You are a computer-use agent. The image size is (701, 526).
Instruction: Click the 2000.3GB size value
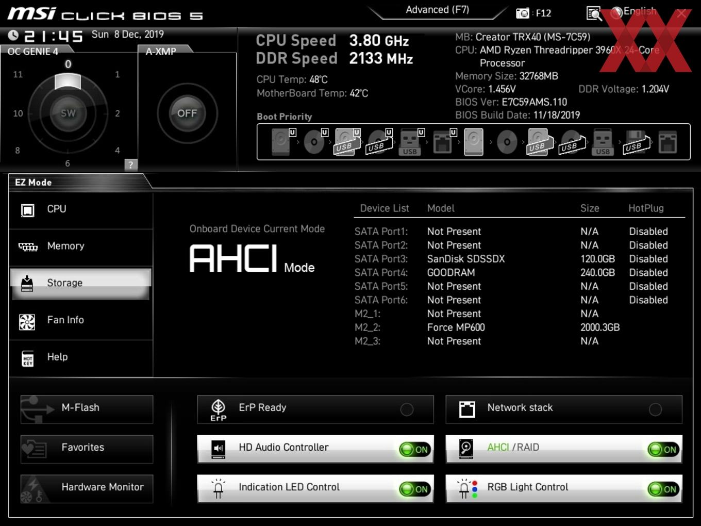point(600,327)
